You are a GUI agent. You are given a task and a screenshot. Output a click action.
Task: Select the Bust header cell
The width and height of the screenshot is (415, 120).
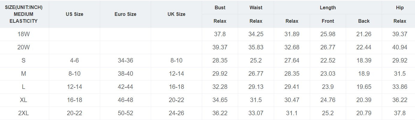tap(220, 7)
